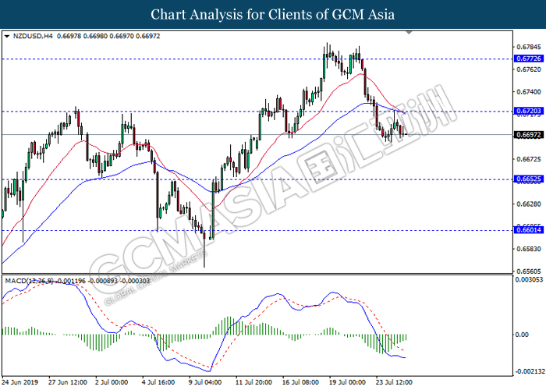Click the 0.66525 price level label

(x=529, y=179)
